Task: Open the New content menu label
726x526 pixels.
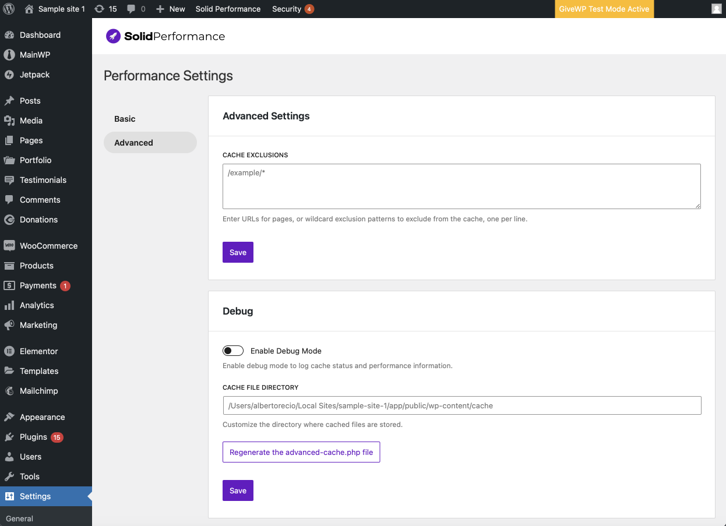Action: pos(177,9)
